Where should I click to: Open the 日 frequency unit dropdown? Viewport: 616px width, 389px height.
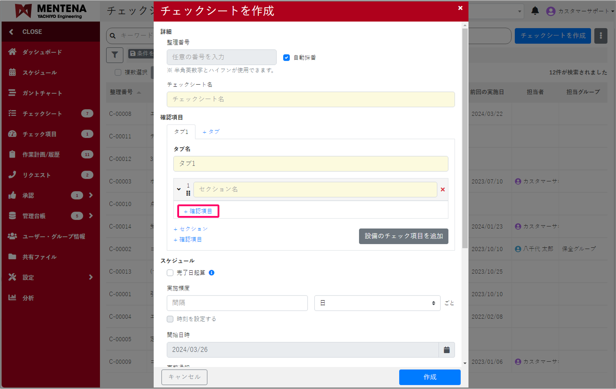click(x=377, y=303)
